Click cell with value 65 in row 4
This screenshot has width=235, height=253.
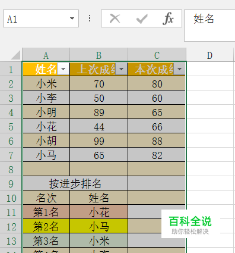tap(157, 113)
